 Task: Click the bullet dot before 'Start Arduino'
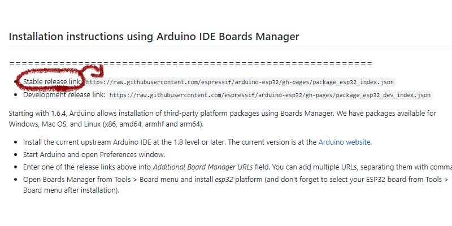tap(16, 155)
